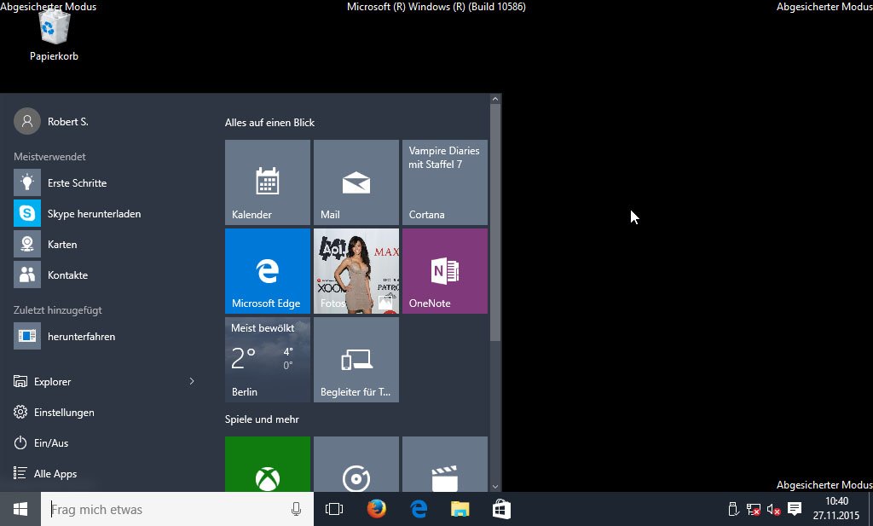Open the OneNote tile
This screenshot has height=526, width=873.
[x=443, y=270]
